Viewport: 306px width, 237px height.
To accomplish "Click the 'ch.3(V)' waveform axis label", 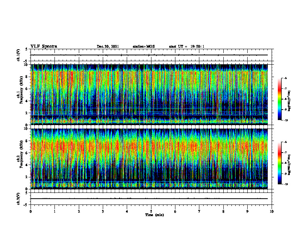I will pos(18,199).
